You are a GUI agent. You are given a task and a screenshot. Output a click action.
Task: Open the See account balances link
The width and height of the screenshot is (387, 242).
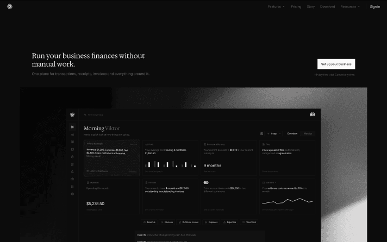click(214, 210)
